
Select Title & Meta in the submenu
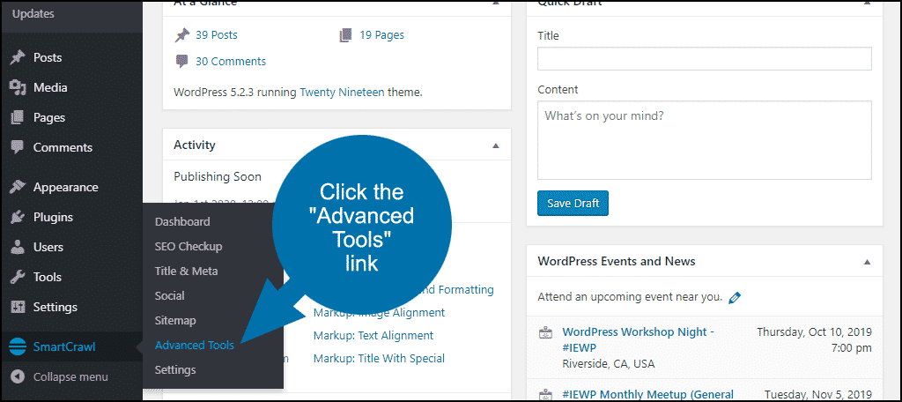tap(187, 272)
